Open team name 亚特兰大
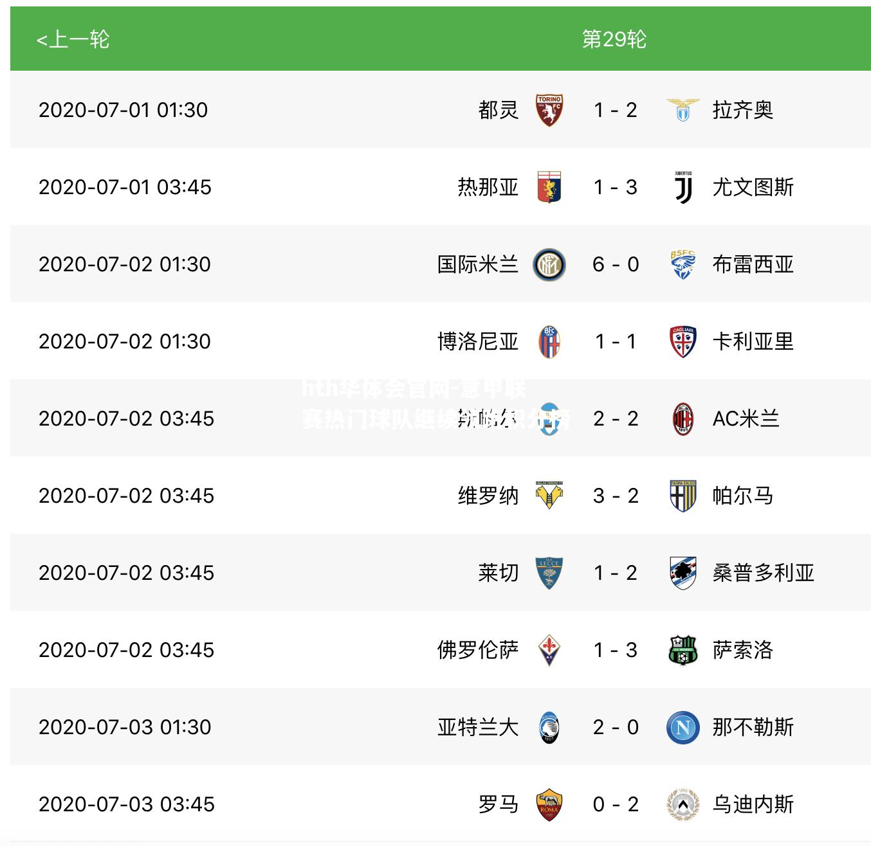 coord(478,727)
